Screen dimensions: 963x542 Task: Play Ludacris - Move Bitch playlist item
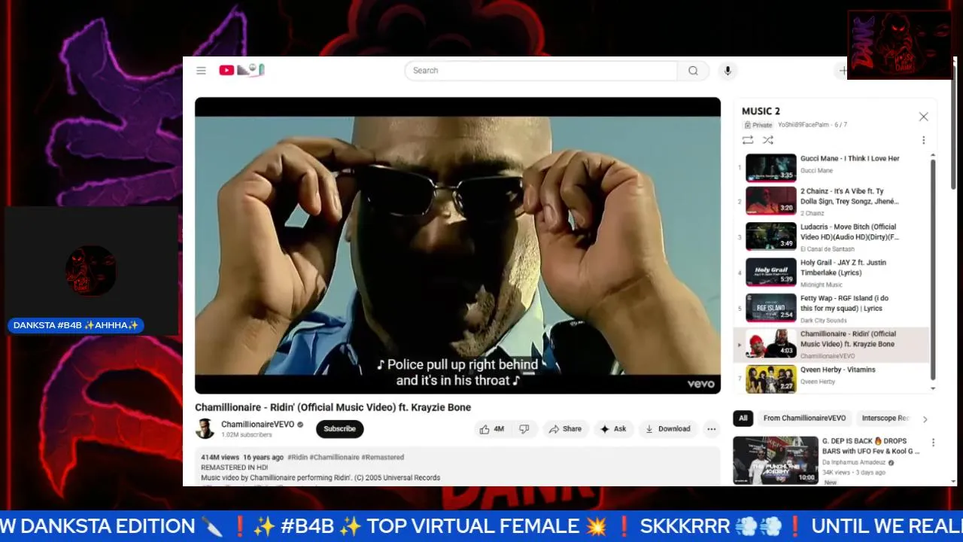pos(831,237)
